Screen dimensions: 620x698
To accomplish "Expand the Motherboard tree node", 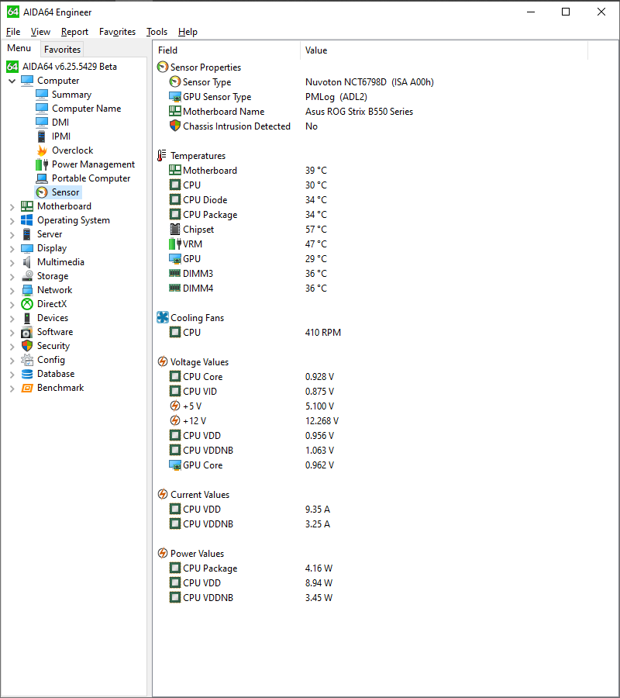I will (x=12, y=206).
